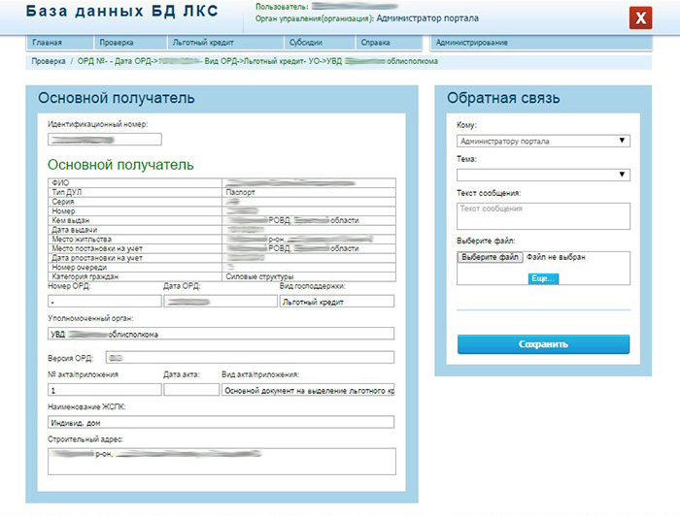Image resolution: width=680 pixels, height=516 pixels.
Task: Click the Наименование ЖСПК field
Action: 221,422
